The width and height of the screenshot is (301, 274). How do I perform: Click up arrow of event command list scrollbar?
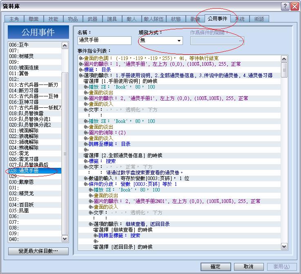tap(284, 59)
